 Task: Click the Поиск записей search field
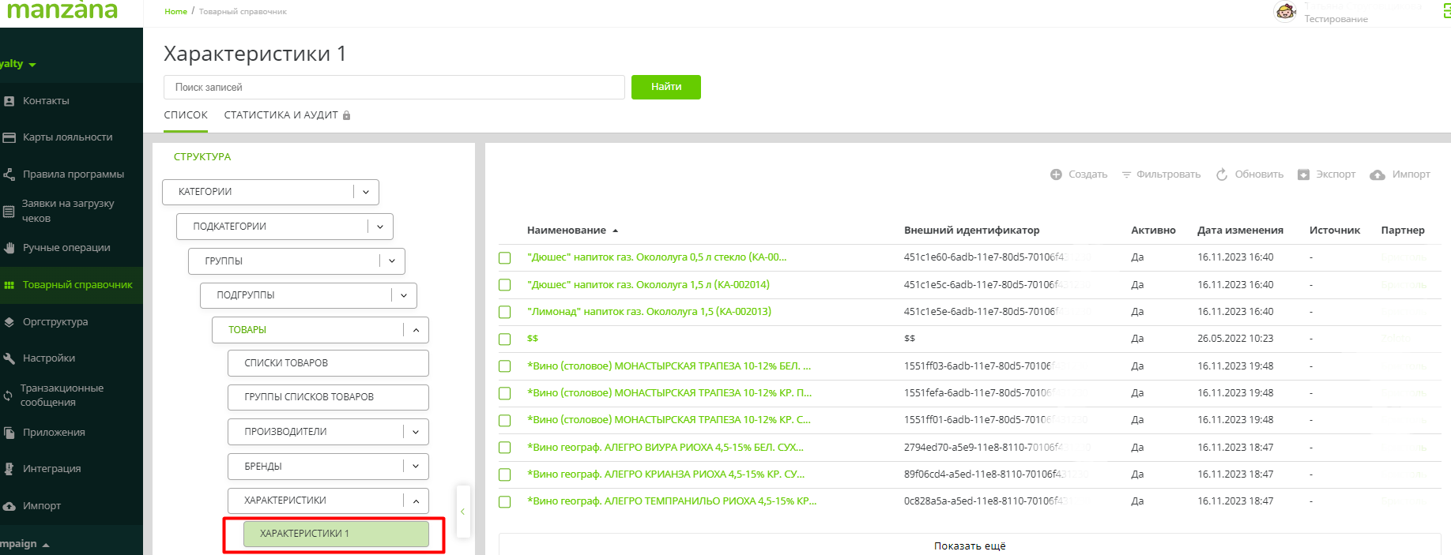(394, 88)
